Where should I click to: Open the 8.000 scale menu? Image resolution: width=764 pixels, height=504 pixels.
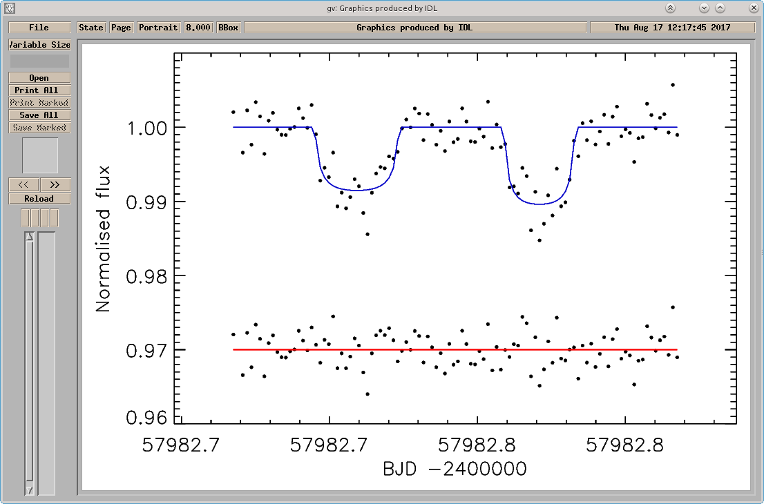click(198, 27)
